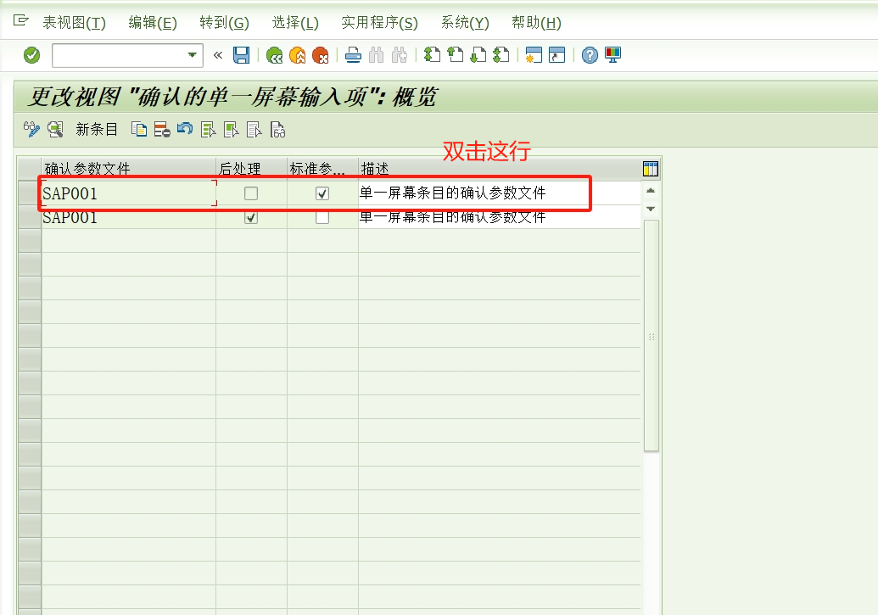Cancel with the red X icon
The width and height of the screenshot is (878, 615).
(321, 55)
